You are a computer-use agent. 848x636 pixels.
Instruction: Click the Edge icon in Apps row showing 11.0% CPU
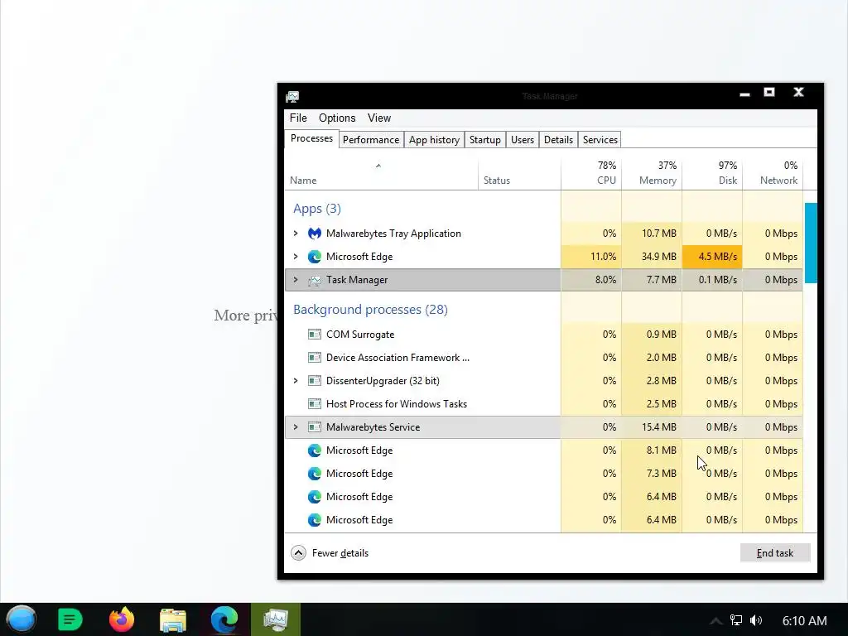314,257
